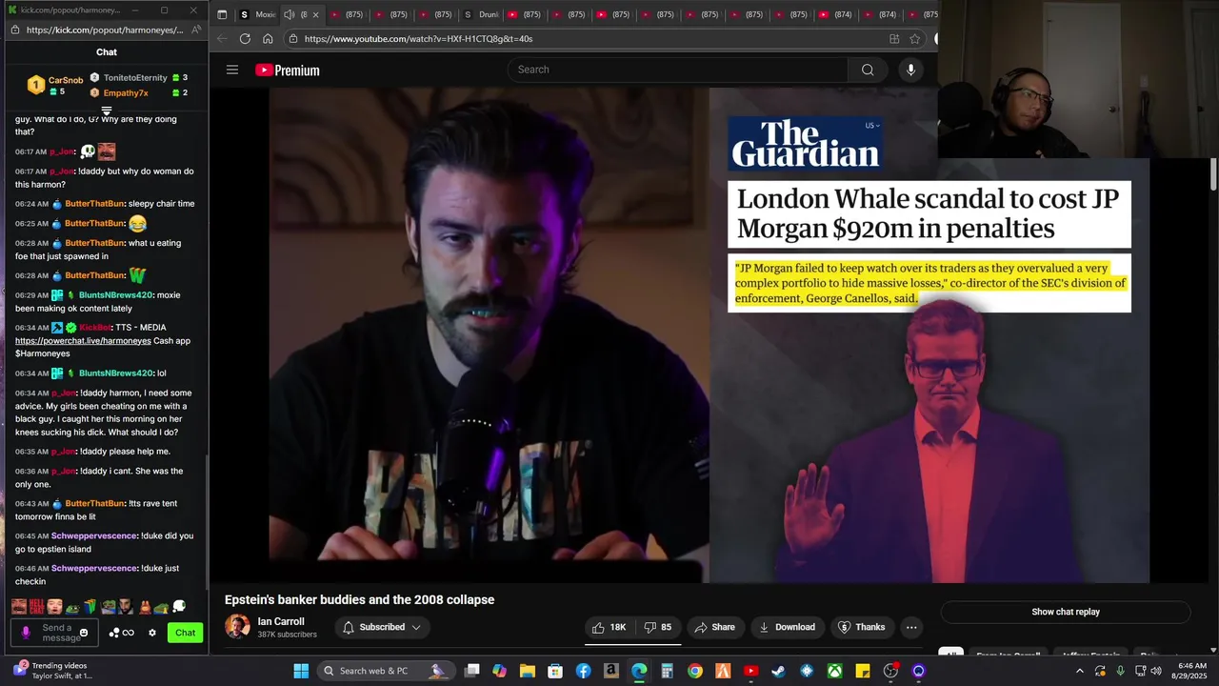The width and height of the screenshot is (1219, 686).
Task: Focus the YouTube Search input field
Action: click(678, 70)
